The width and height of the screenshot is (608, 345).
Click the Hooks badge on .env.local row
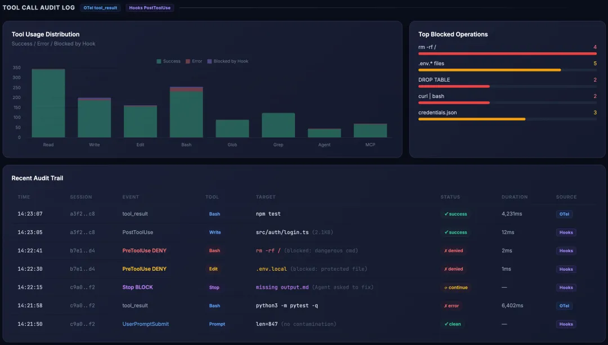click(566, 269)
